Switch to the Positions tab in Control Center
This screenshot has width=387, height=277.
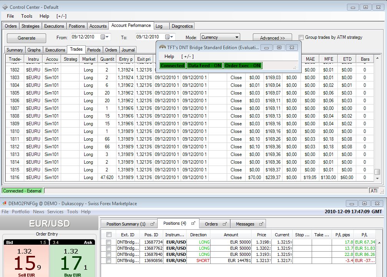click(x=76, y=26)
